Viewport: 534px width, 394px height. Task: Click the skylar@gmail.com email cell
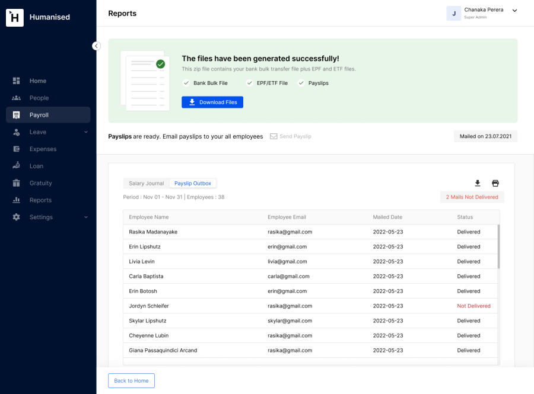(290, 321)
